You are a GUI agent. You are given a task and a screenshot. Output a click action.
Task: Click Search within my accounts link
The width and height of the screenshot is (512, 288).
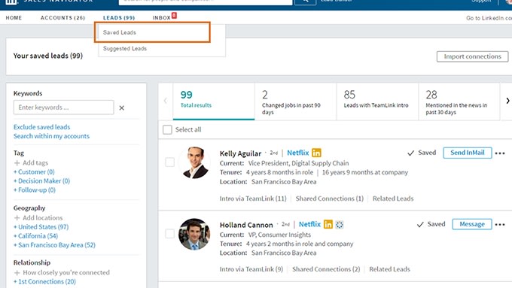click(x=51, y=136)
